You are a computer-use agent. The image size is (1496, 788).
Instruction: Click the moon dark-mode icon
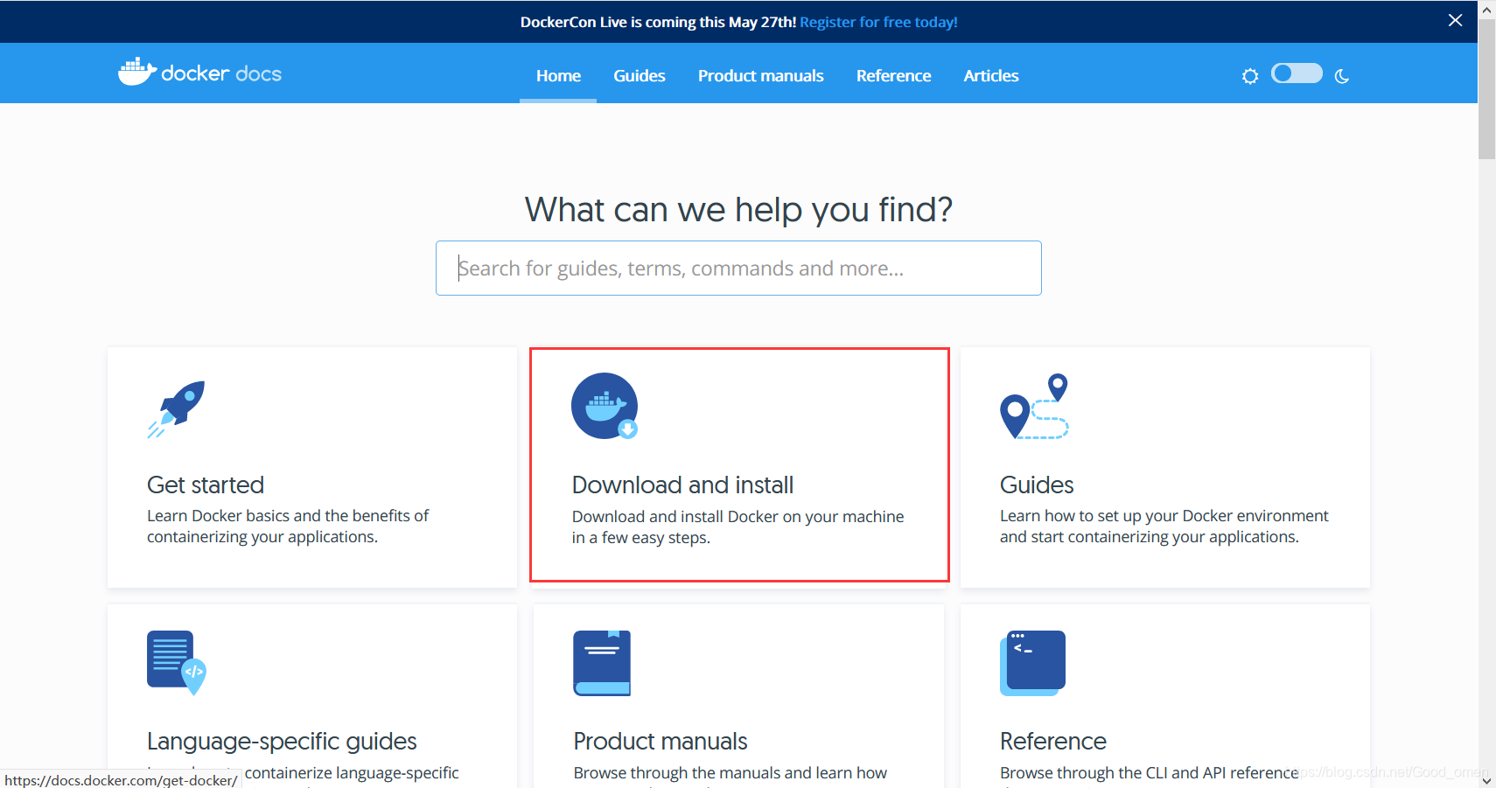(1342, 76)
